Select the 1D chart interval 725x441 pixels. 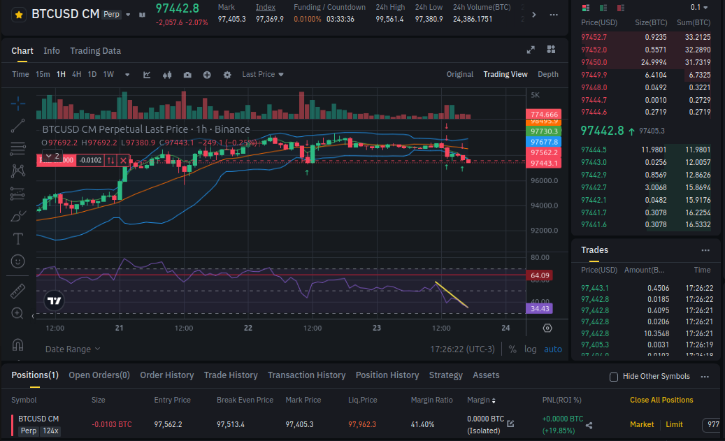92,74
